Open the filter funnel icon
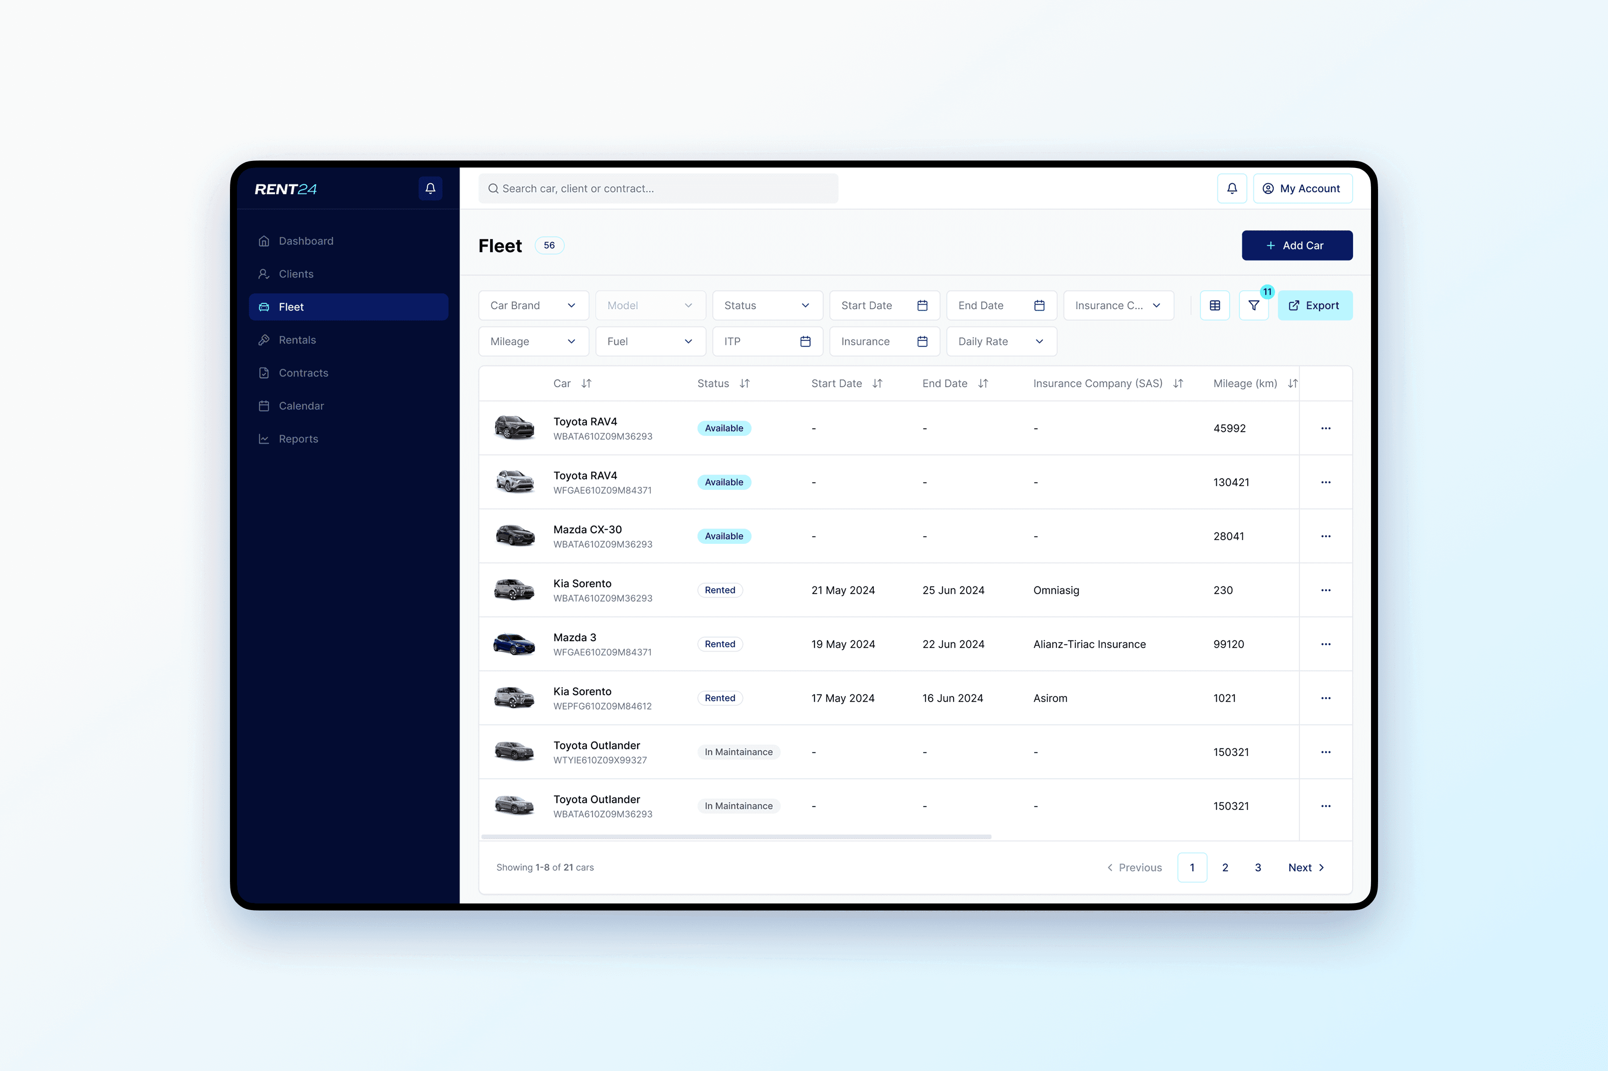Image resolution: width=1608 pixels, height=1071 pixels. pyautogui.click(x=1253, y=305)
